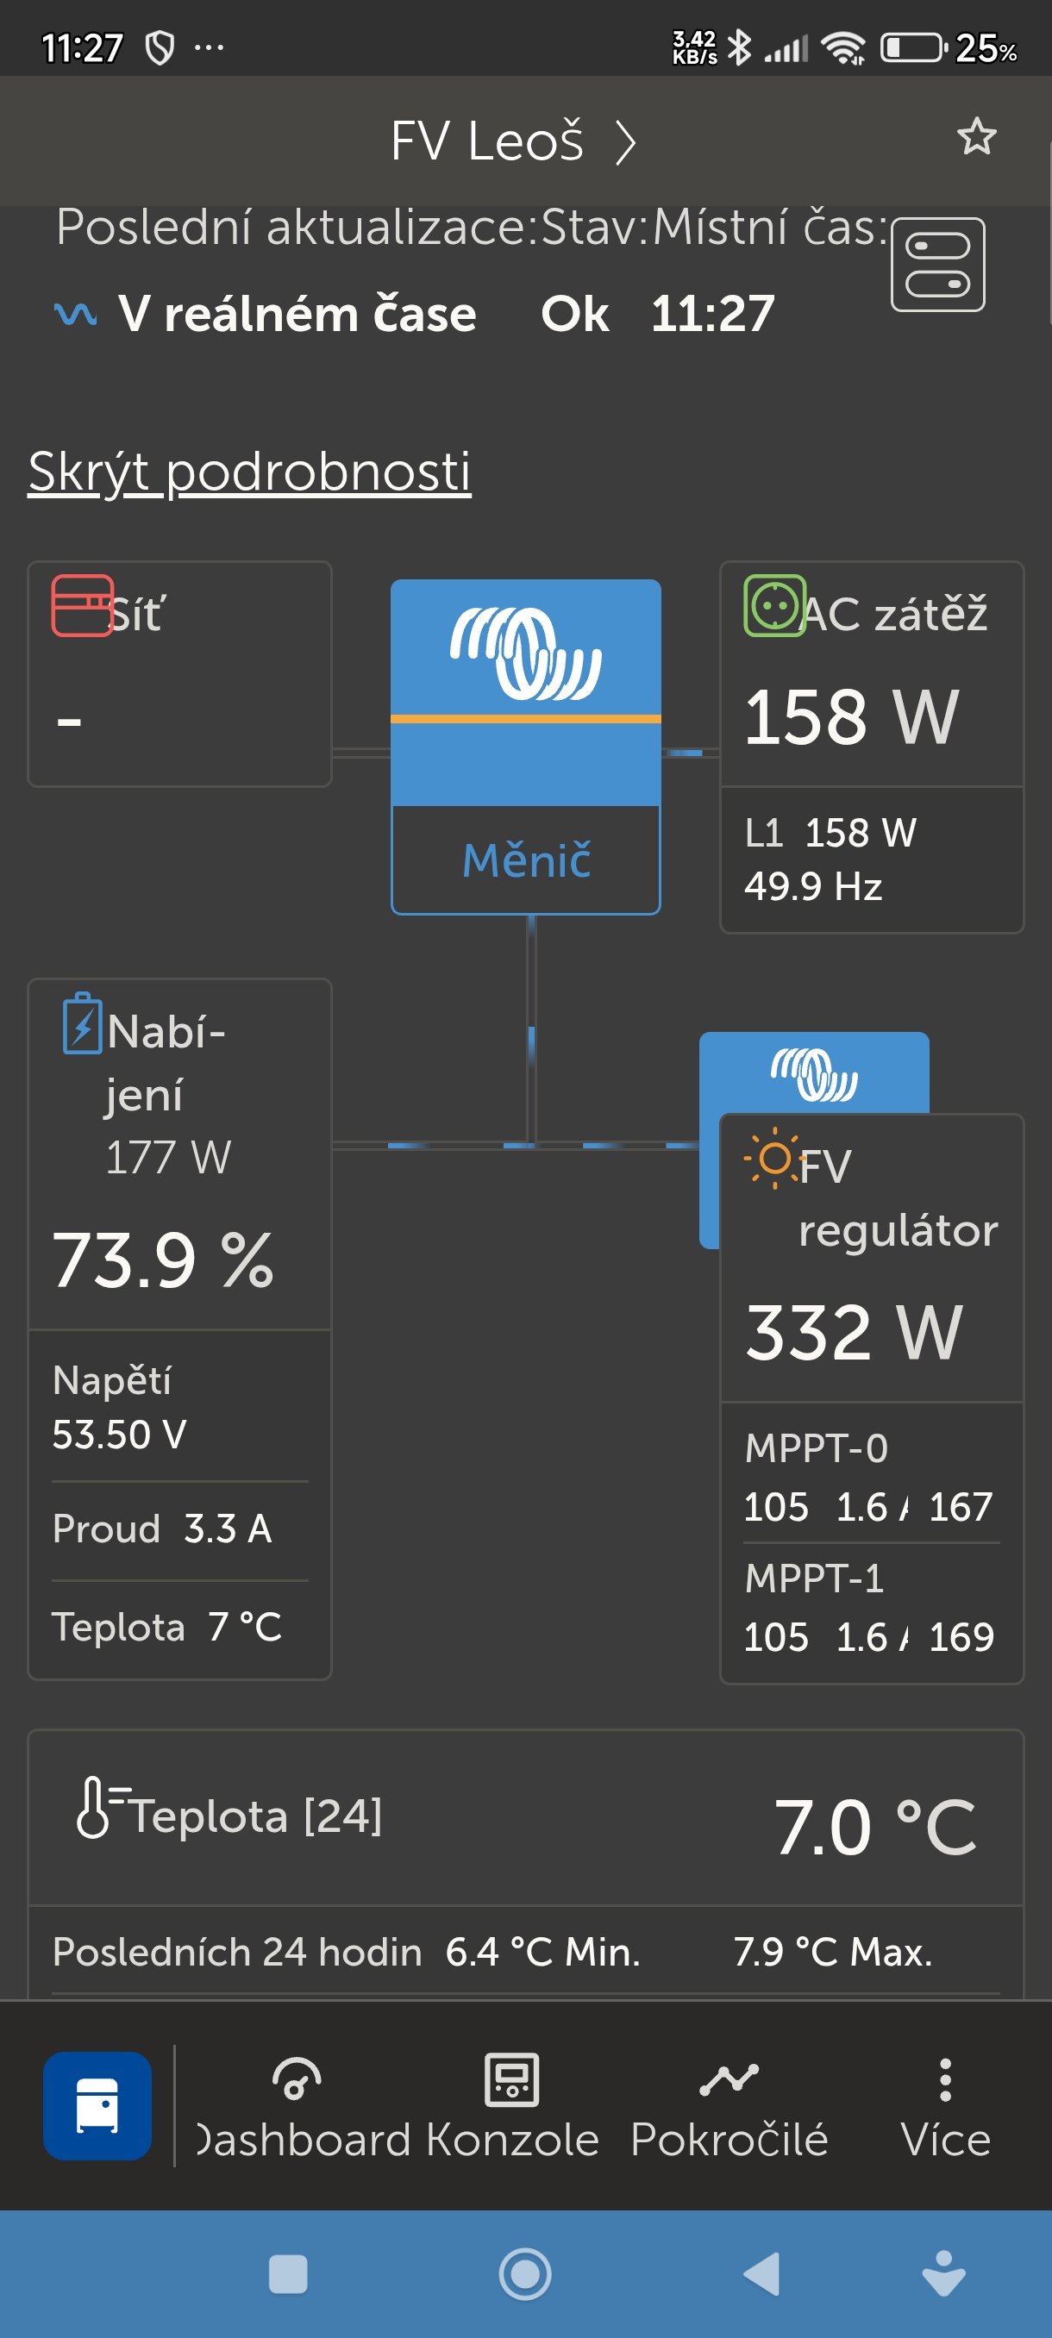1052x2338 pixels.
Task: Tap the favorite star icon
Action: pyautogui.click(x=977, y=137)
